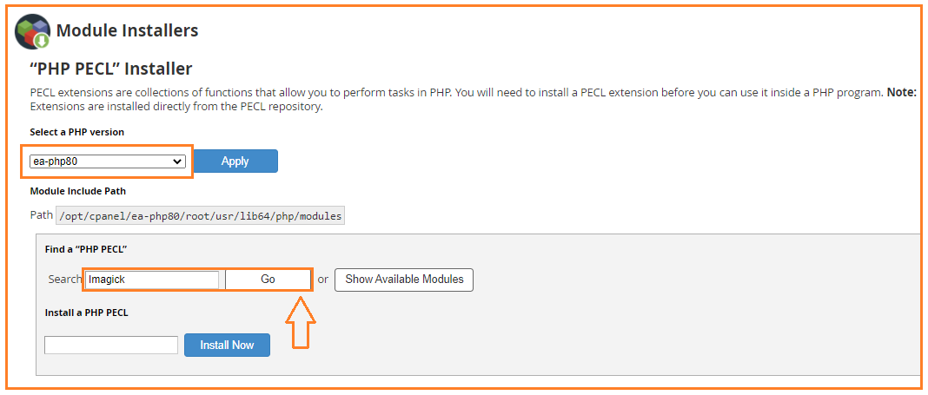The image size is (928, 395).
Task: Click the Select a PHP version label
Action: (x=77, y=132)
